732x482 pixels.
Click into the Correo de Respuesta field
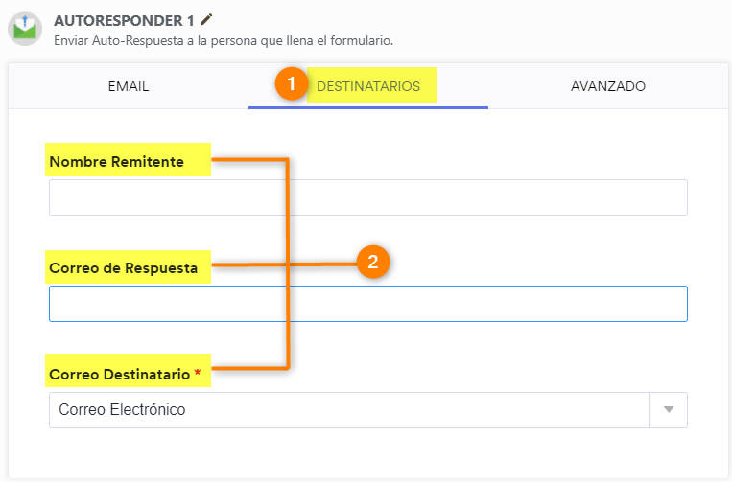pyautogui.click(x=368, y=304)
